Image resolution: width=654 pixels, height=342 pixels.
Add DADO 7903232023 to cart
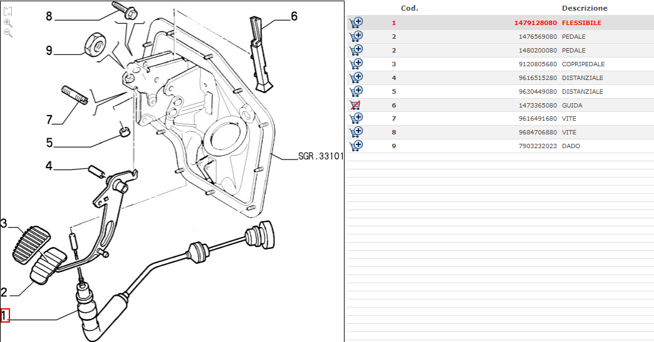click(x=356, y=146)
